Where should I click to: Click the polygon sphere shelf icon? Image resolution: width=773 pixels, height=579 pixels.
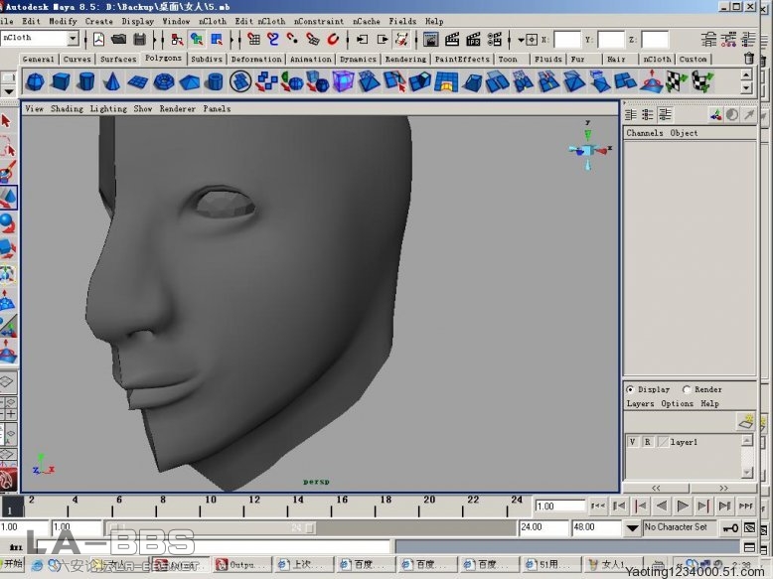(x=35, y=81)
